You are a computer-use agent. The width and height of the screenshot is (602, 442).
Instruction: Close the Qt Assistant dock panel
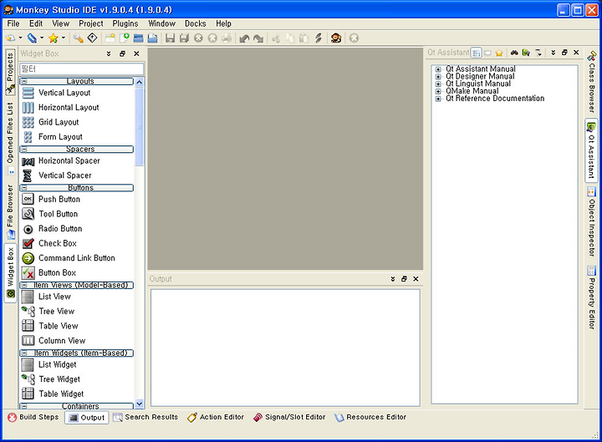click(576, 53)
